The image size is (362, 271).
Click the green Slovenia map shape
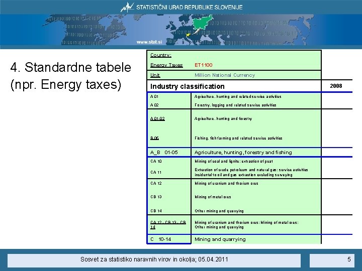[x=203, y=23]
